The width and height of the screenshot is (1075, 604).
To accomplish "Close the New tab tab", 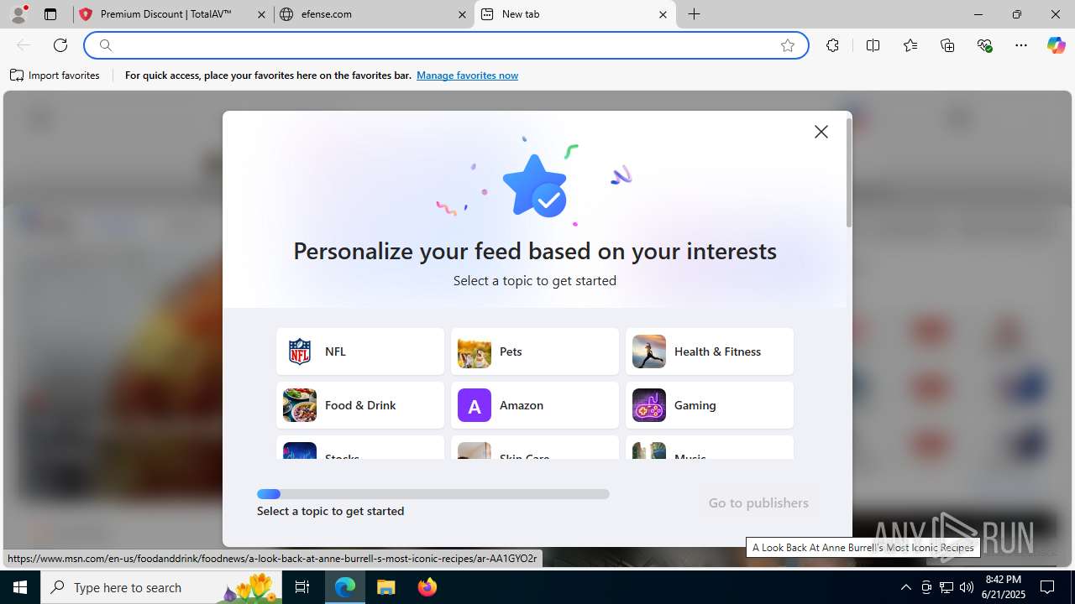I will pyautogui.click(x=663, y=14).
